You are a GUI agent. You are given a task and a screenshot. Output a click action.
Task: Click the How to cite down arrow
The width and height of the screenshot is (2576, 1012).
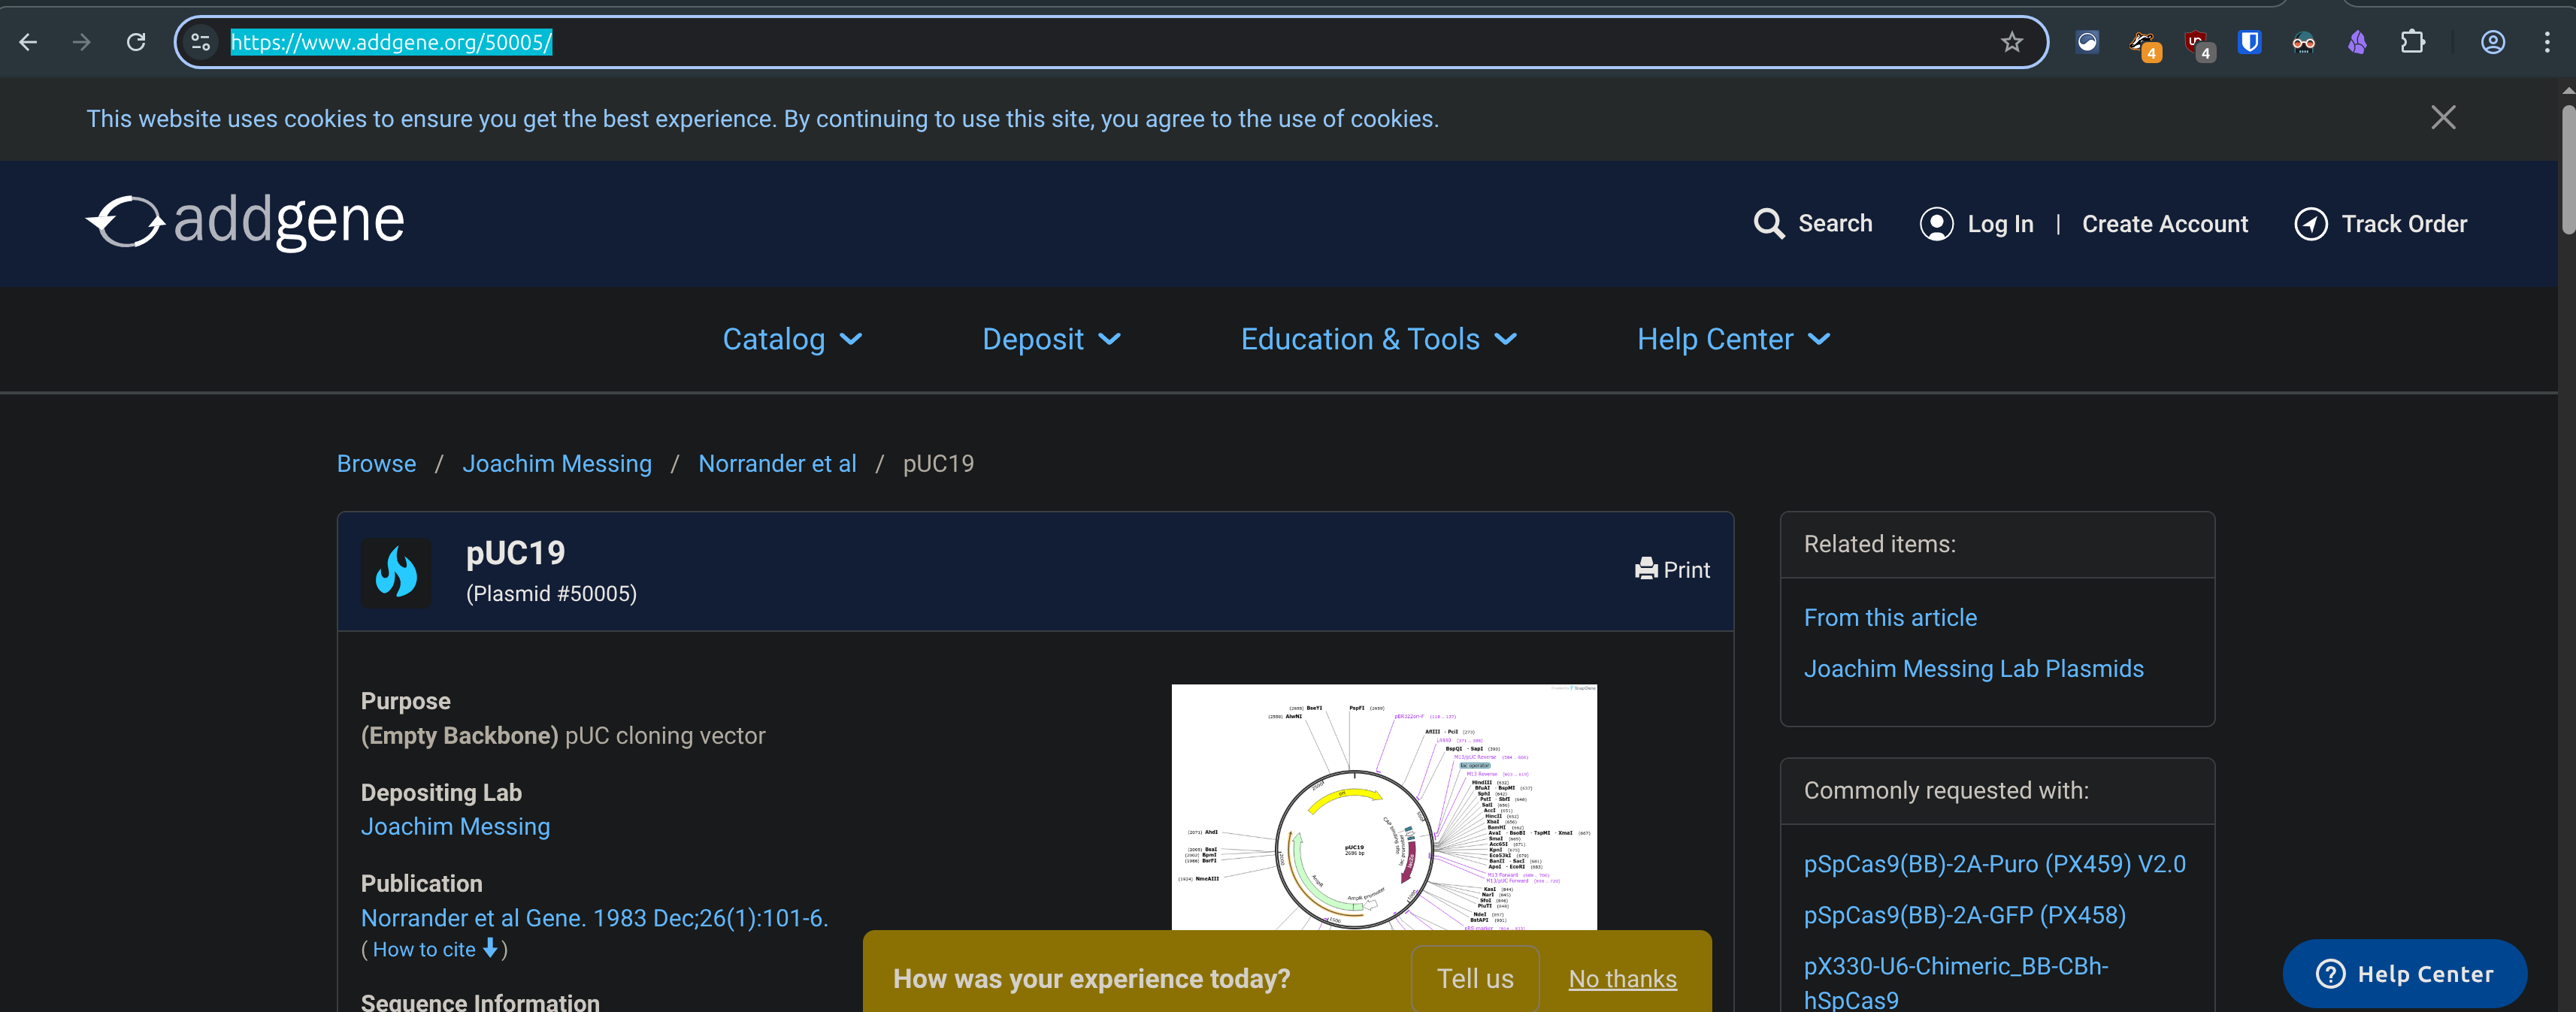click(490, 948)
